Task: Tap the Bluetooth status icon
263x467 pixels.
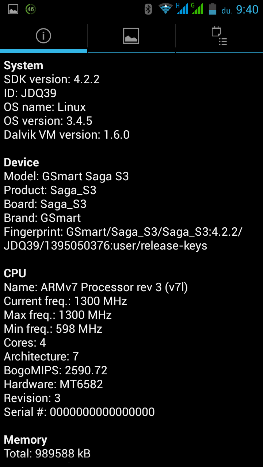Action: (x=148, y=9)
